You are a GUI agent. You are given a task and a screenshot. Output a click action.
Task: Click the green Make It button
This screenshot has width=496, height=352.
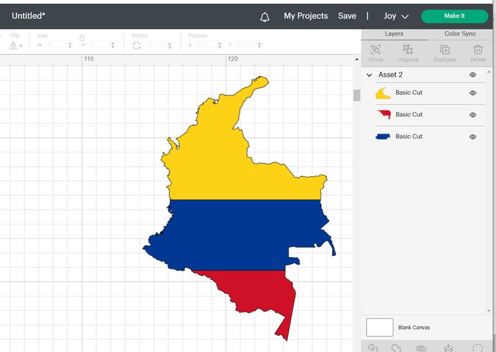pos(455,16)
